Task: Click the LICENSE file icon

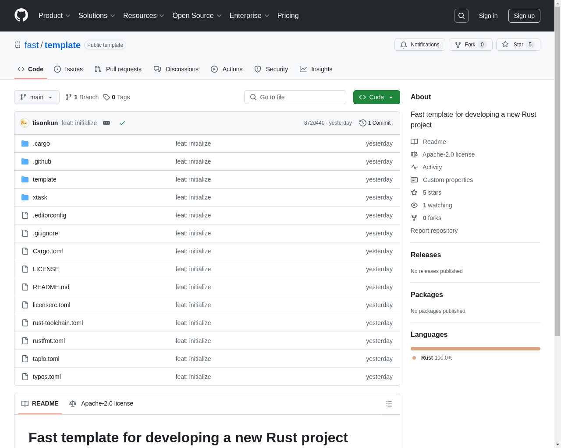Action: 25,269
